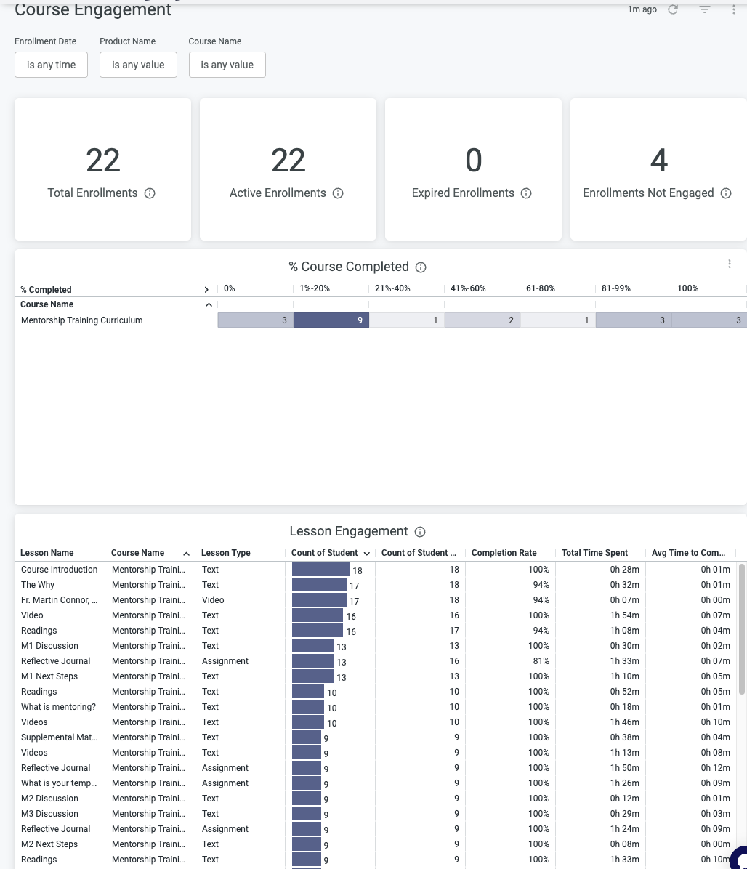Click the info icon beside Expired Enrollments
Viewport: 747px width, 869px height.
pos(526,193)
